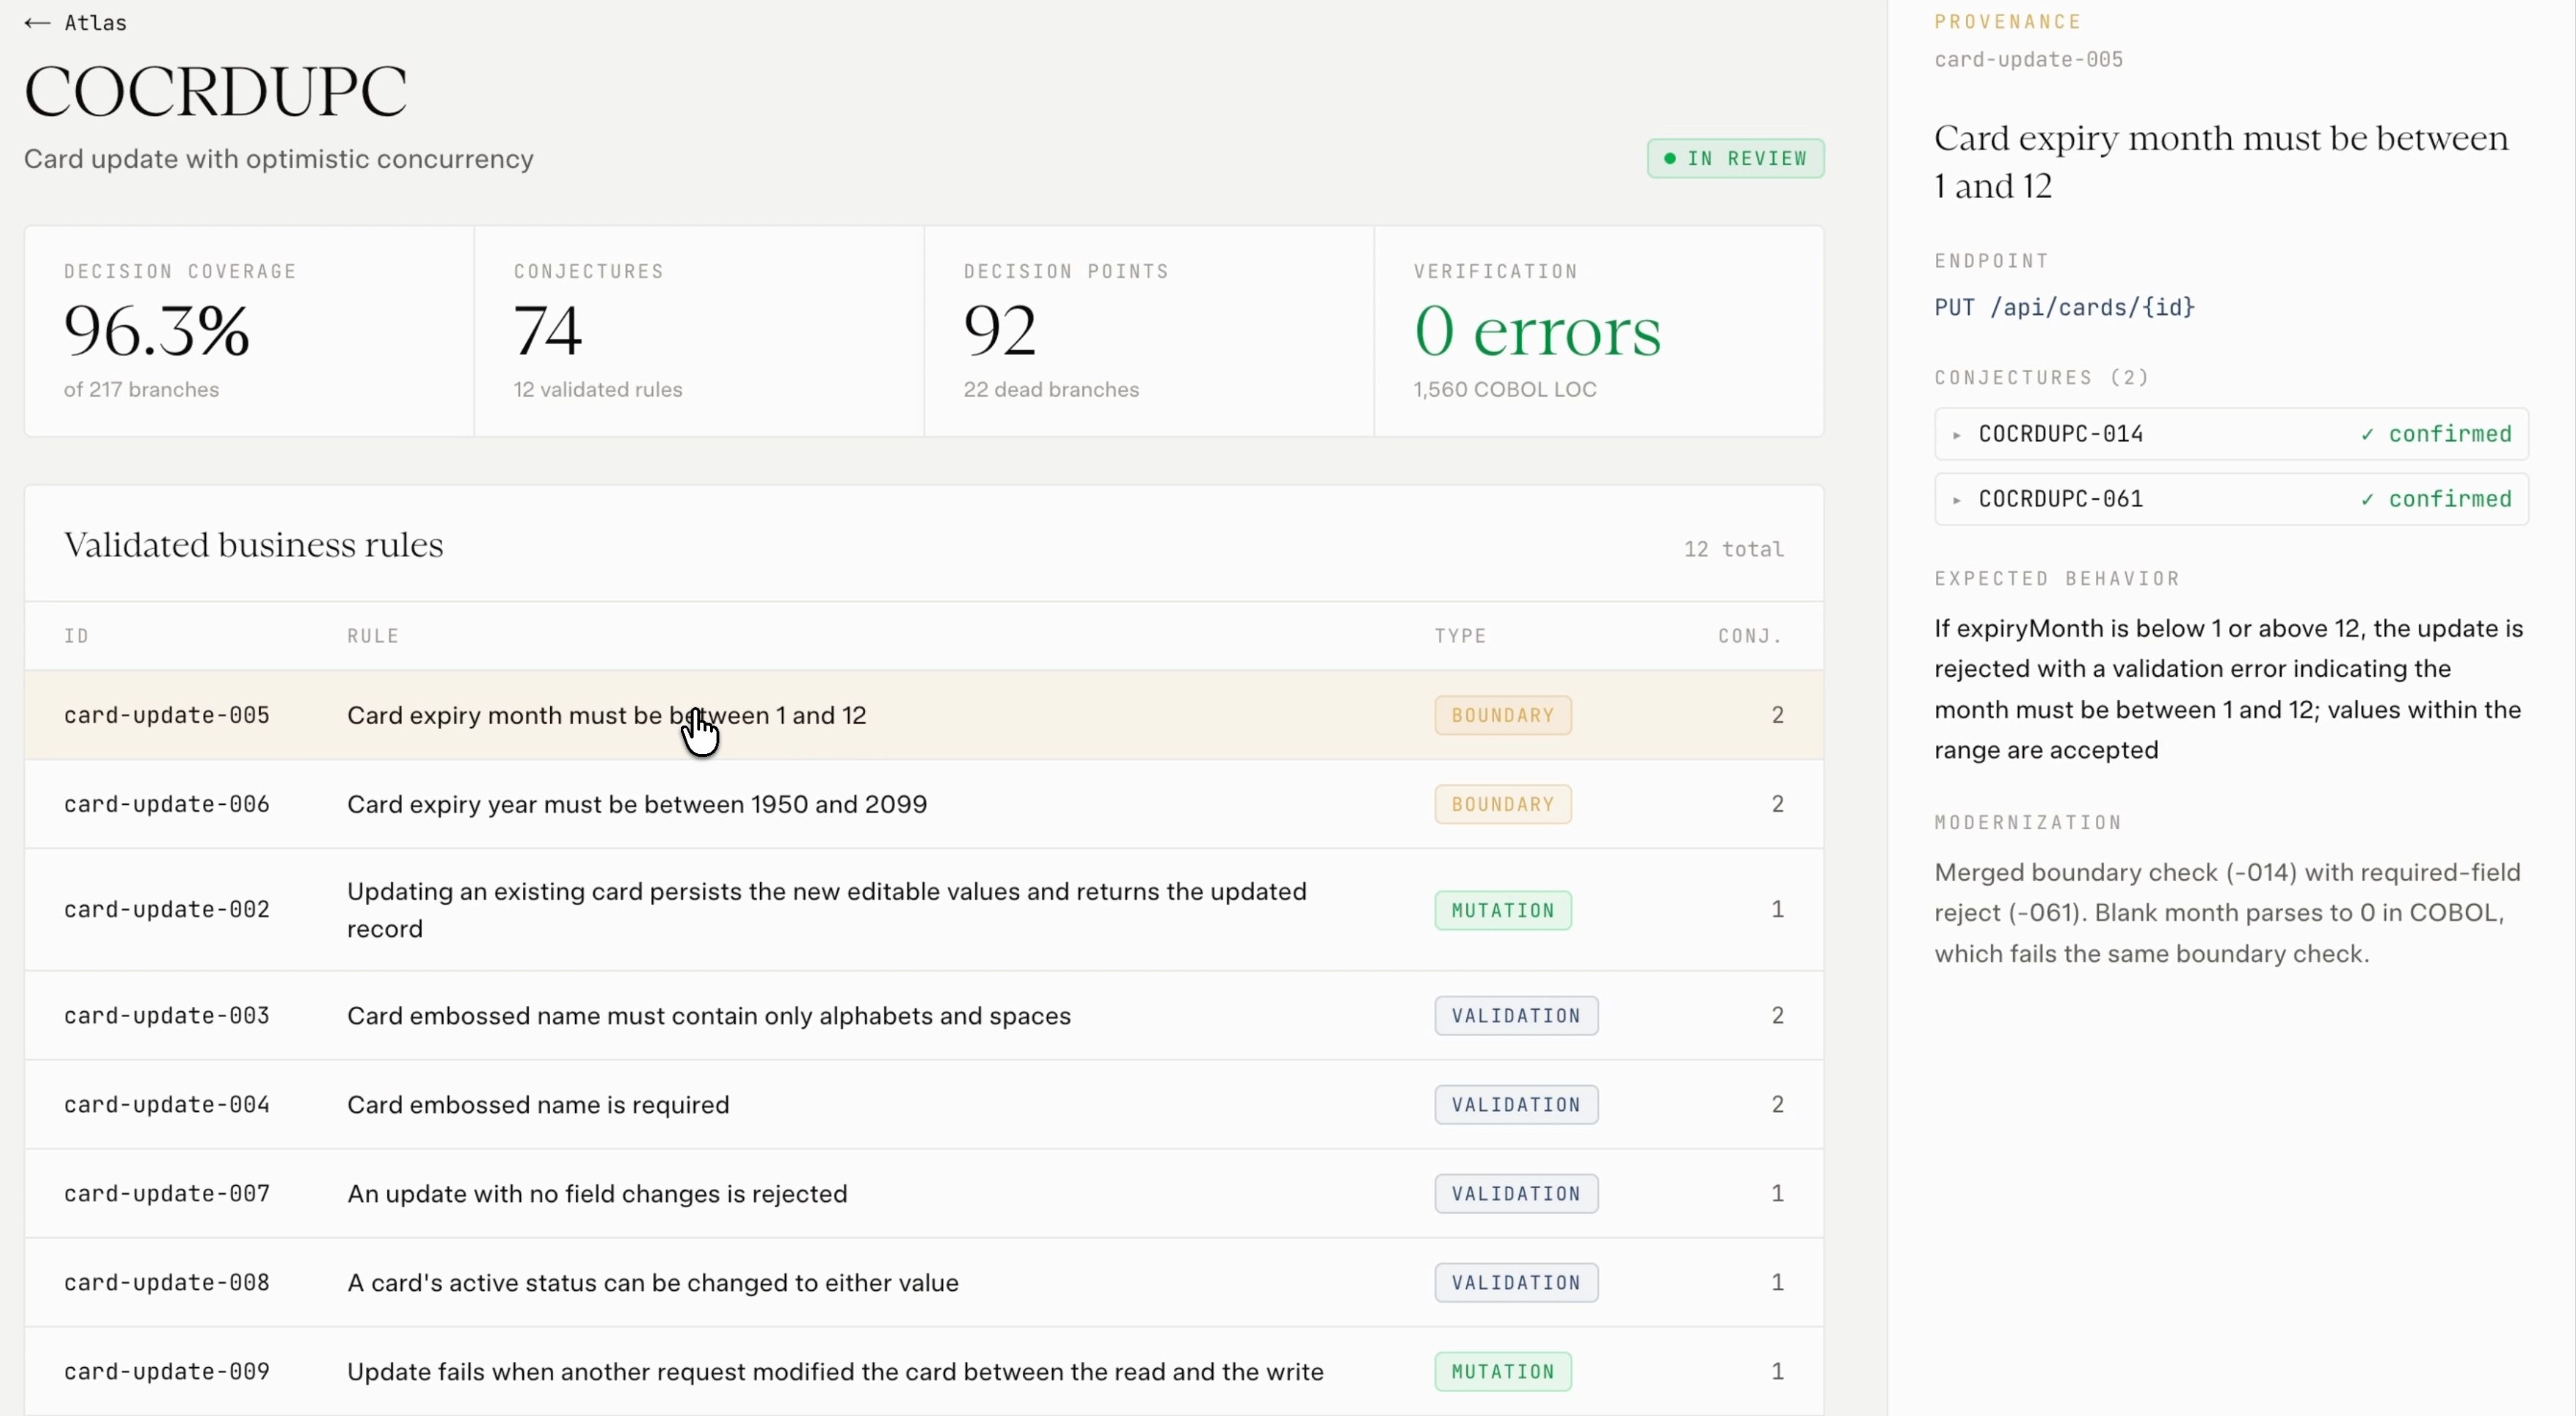Open the IN REVIEW status badge
The height and width of the screenshot is (1416, 2576).
coord(1735,158)
